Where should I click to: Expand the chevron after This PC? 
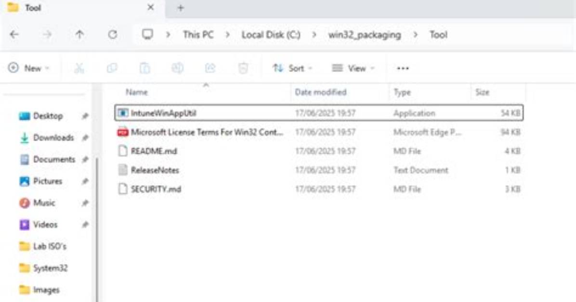pos(228,35)
